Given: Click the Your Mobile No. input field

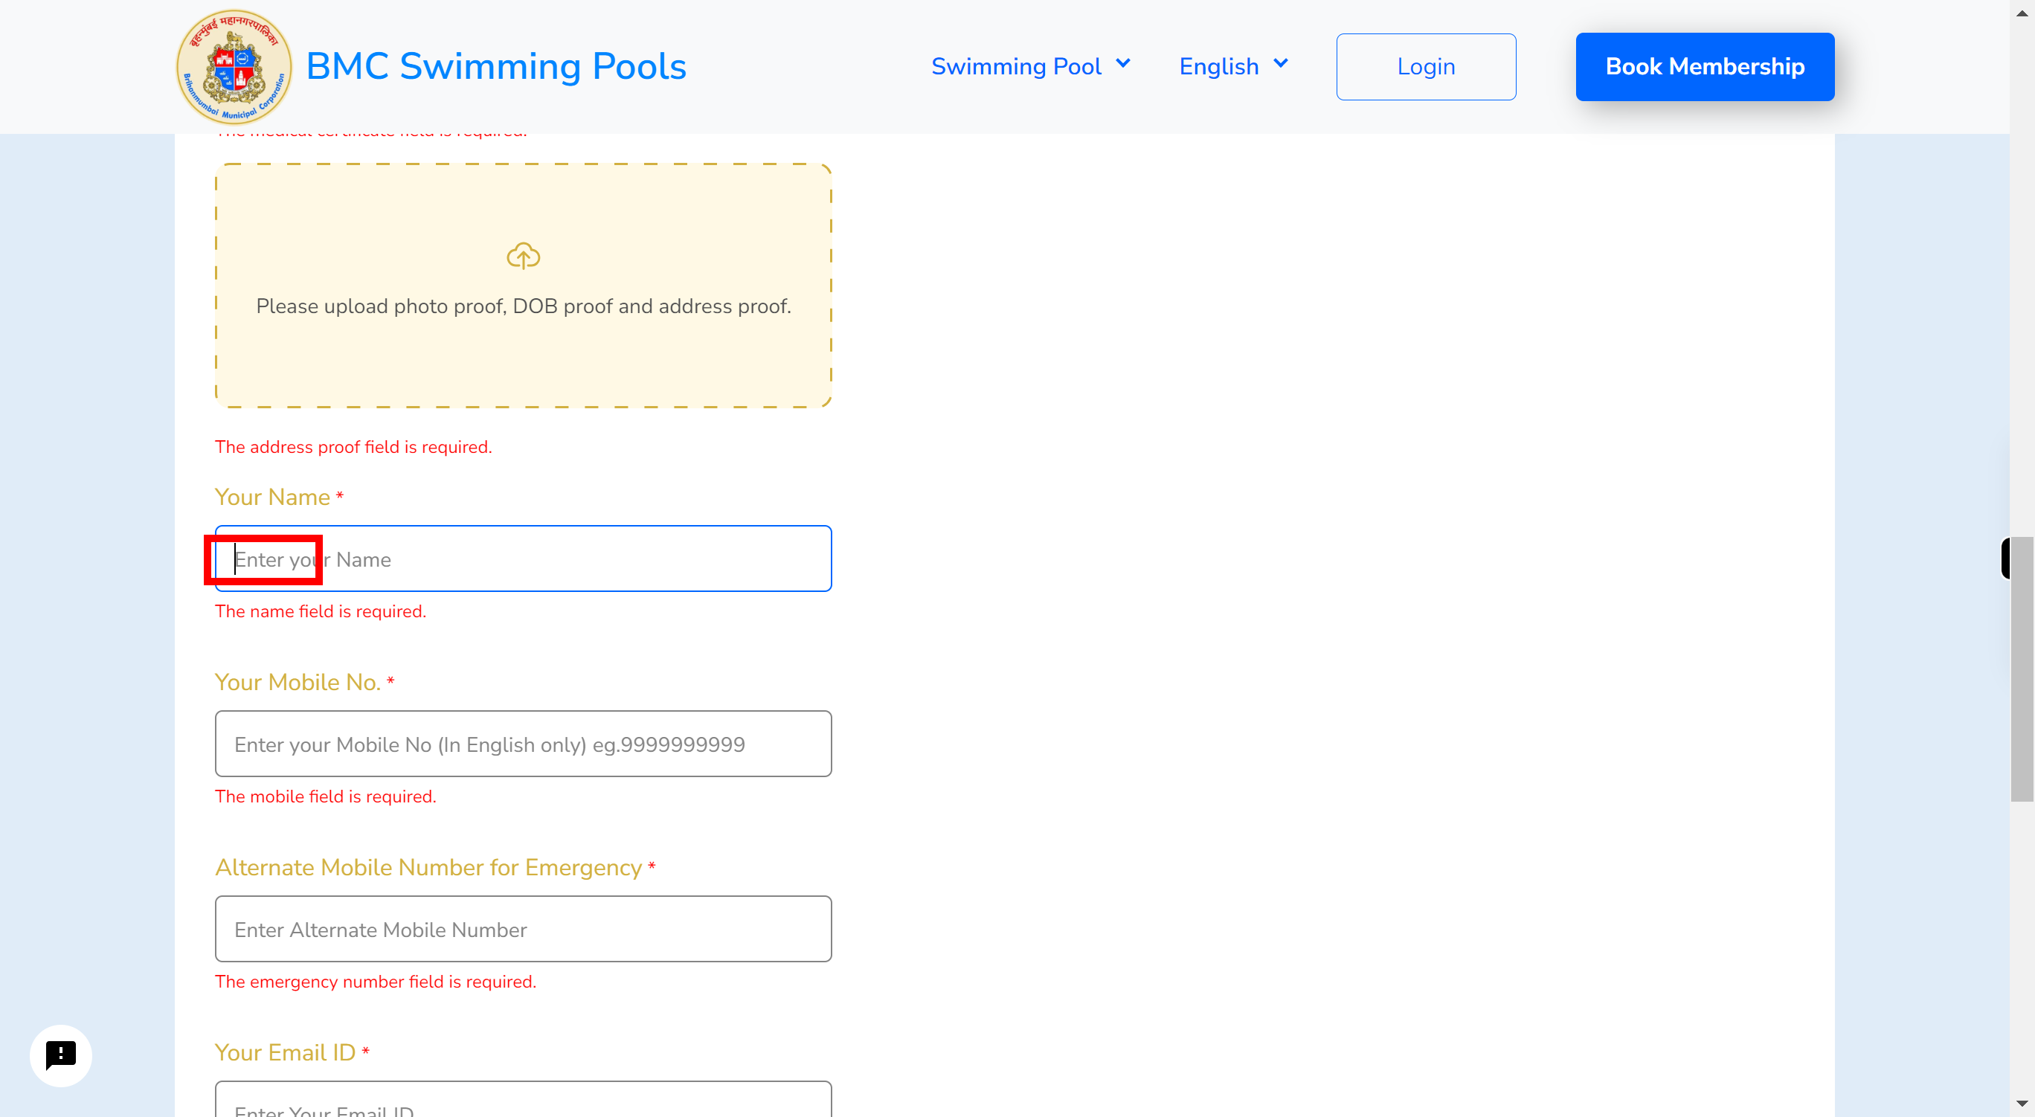Looking at the screenshot, I should (x=522, y=744).
